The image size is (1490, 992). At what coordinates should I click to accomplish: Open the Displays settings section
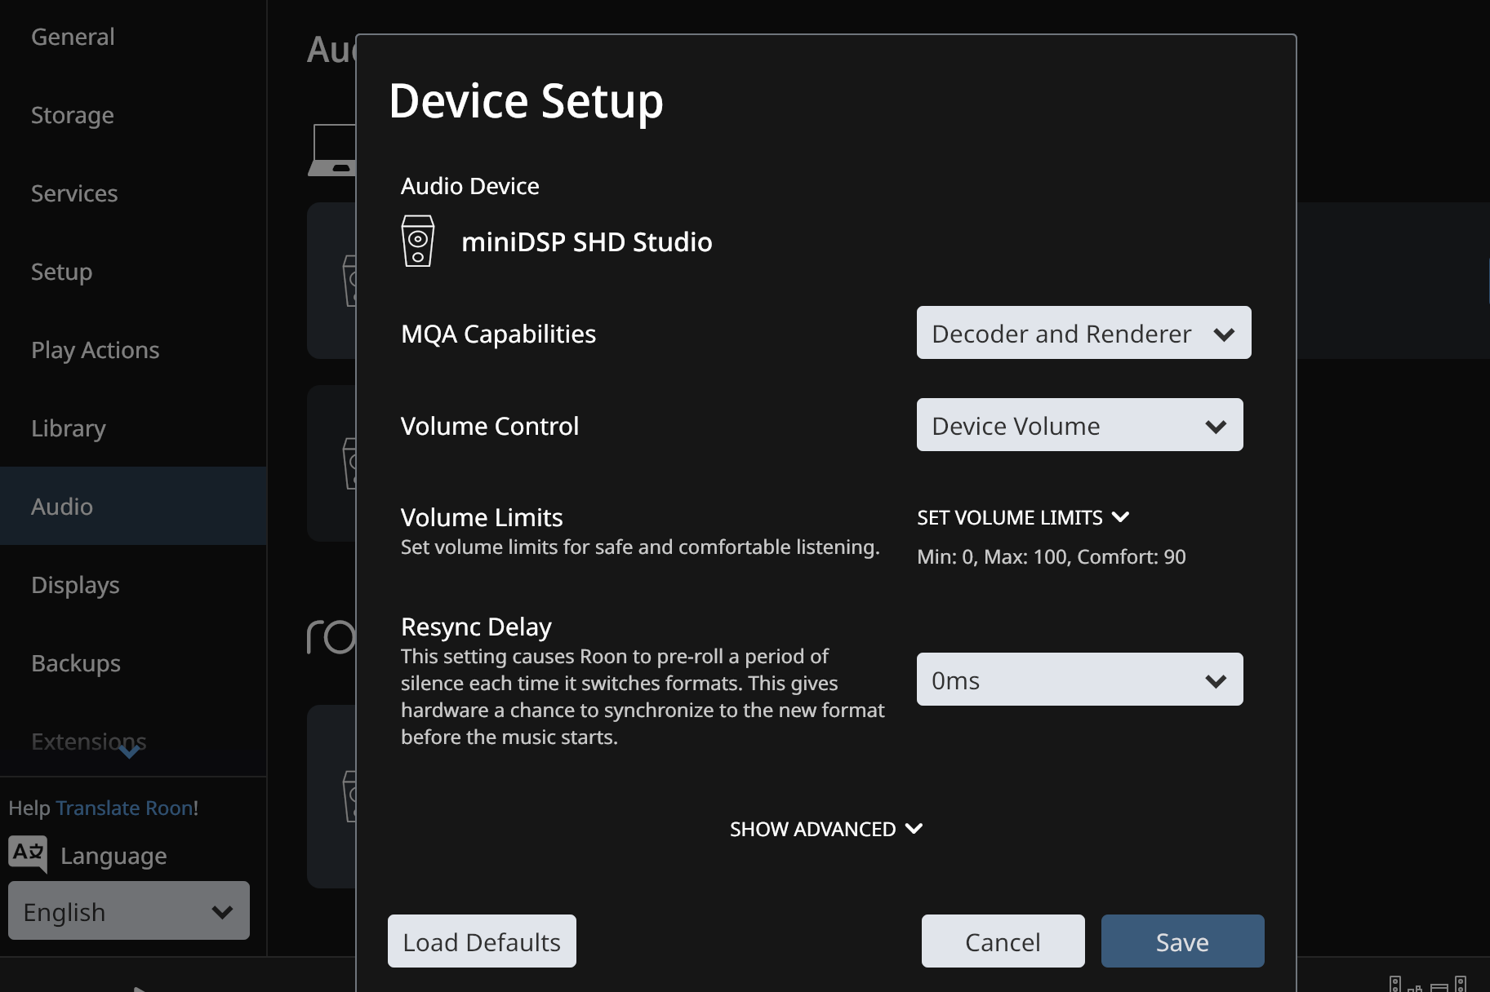[75, 585]
